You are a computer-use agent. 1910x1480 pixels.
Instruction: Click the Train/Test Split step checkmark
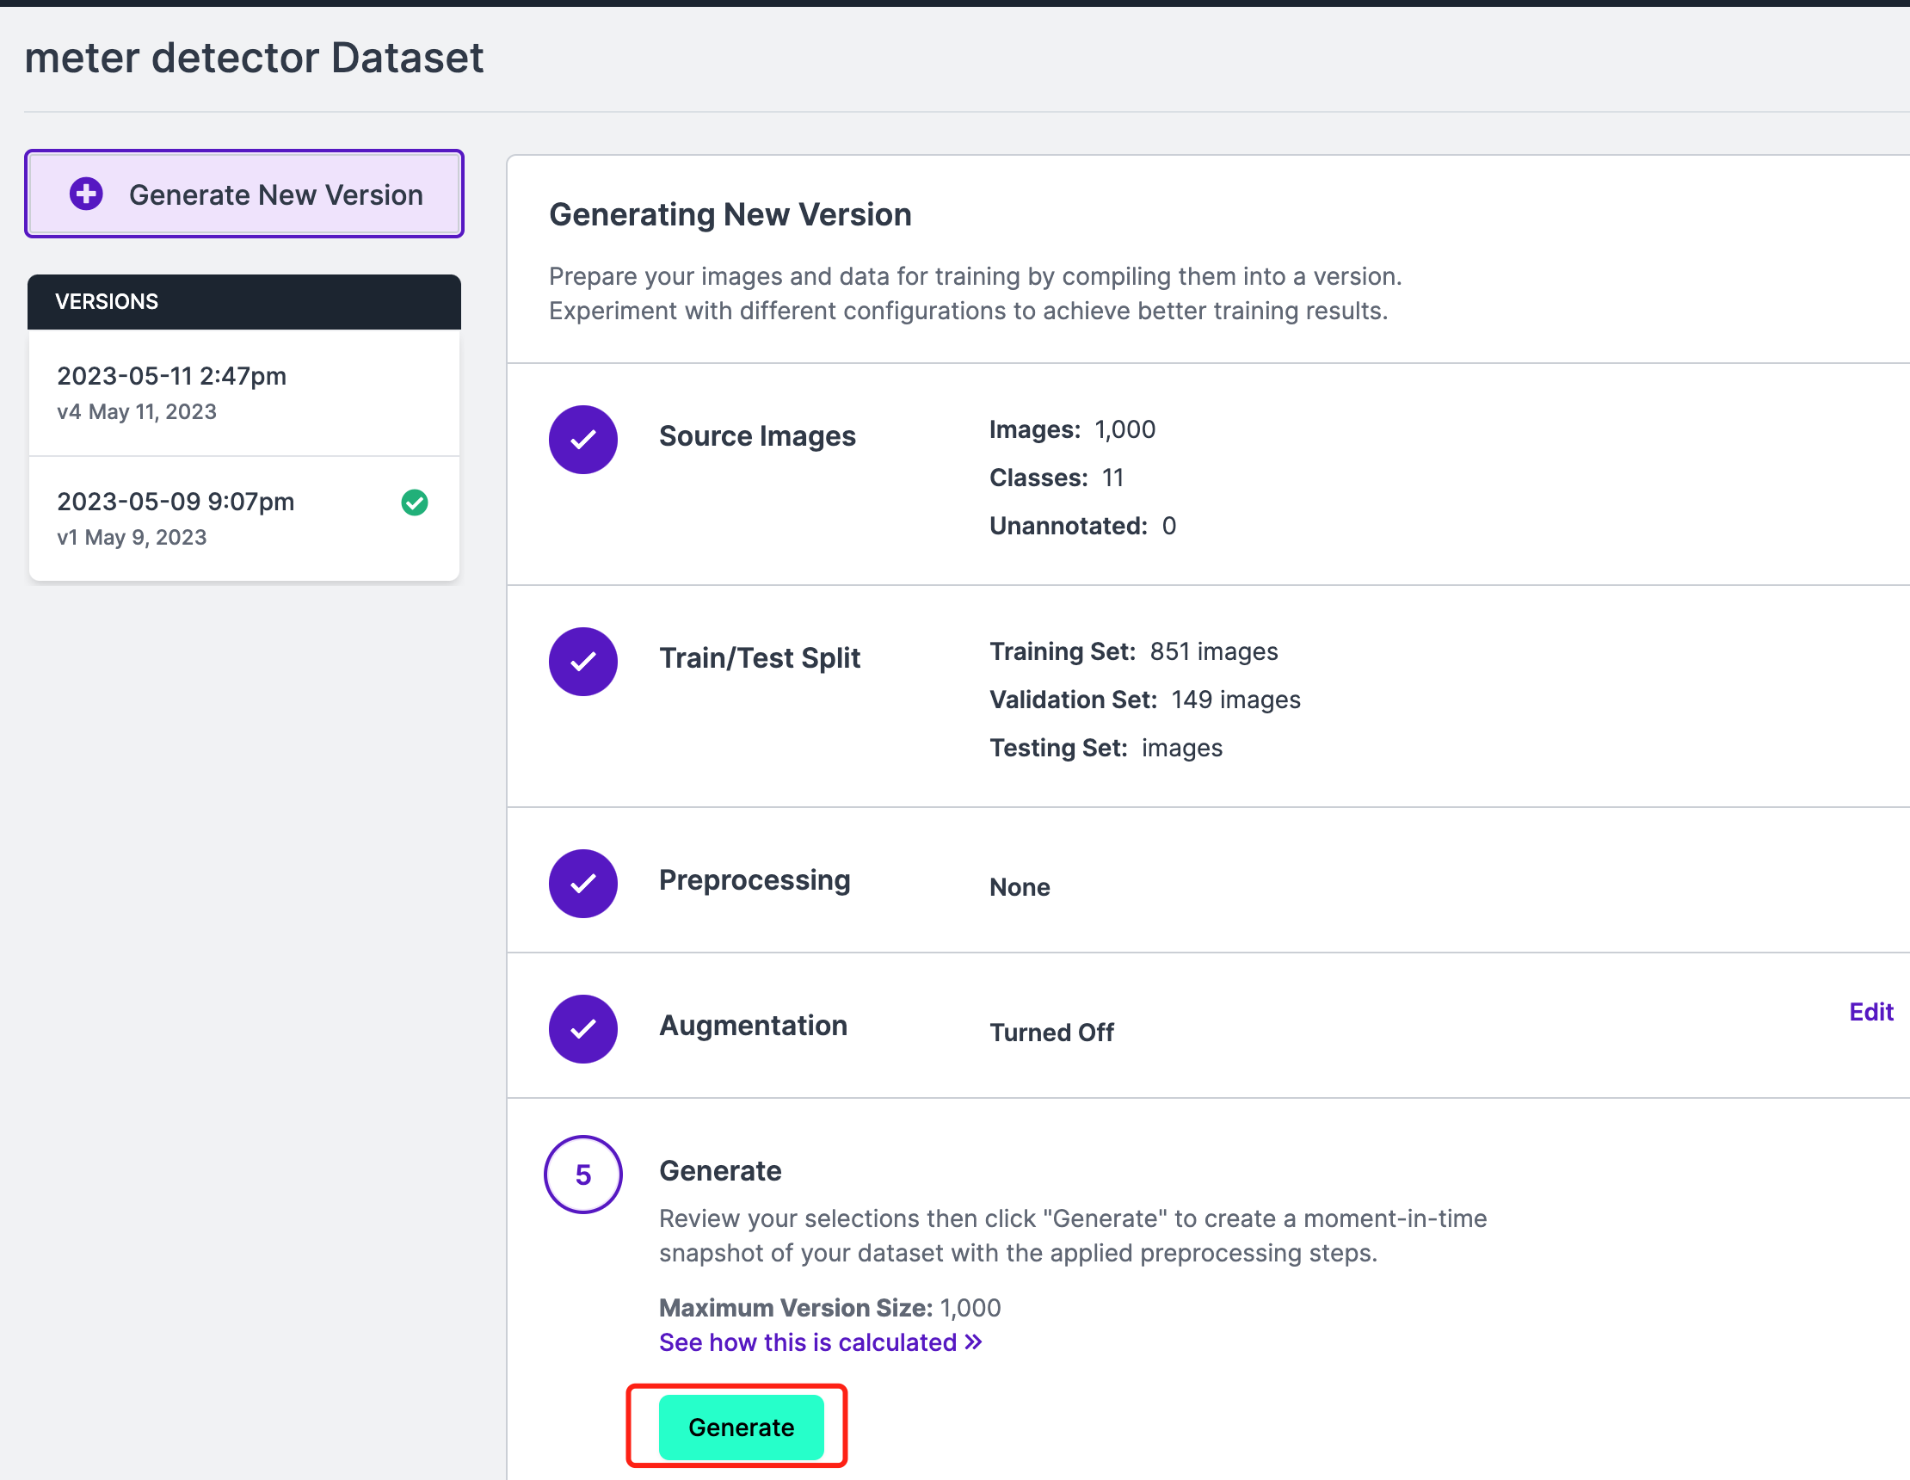pyautogui.click(x=583, y=662)
